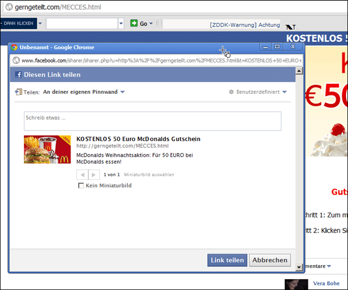Click the gear icon beside Benutzerdefiniert
The height and width of the screenshot is (290, 348).
(x=231, y=92)
